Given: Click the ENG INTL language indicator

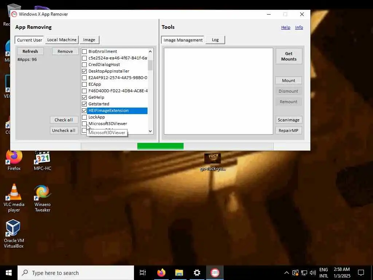Looking at the screenshot, I should (323, 273).
